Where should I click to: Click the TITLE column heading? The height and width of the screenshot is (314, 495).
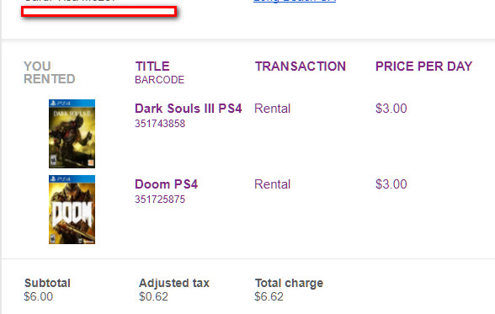click(152, 67)
